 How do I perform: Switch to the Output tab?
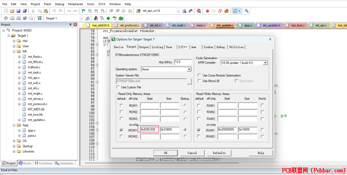[144, 47]
